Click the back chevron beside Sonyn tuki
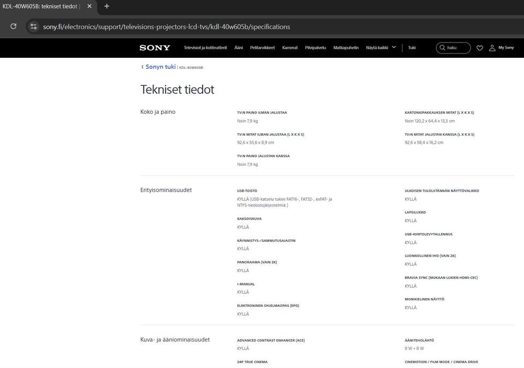Viewport: 524px width, 368px height. tap(142, 67)
